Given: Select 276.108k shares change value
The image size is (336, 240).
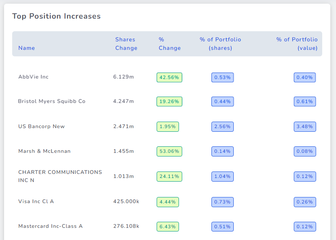Looking at the screenshot, I should [x=126, y=226].
